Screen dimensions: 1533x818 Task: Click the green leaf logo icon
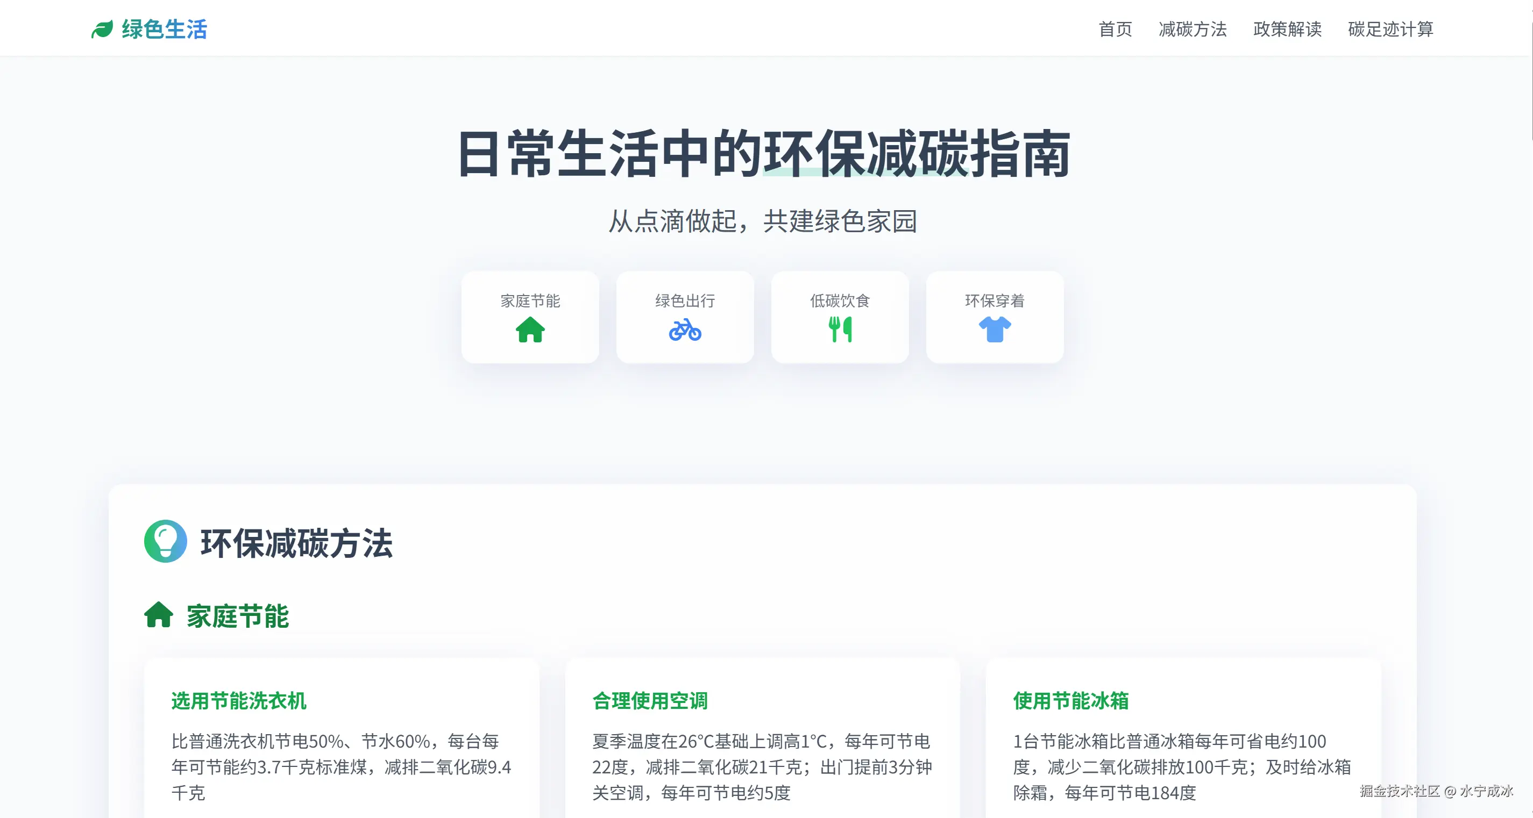click(102, 29)
